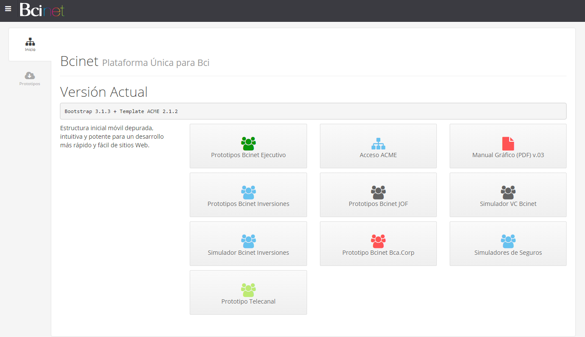This screenshot has height=337, width=585.
Task: Click the light green Telecanal people icon
Action: pyautogui.click(x=248, y=290)
